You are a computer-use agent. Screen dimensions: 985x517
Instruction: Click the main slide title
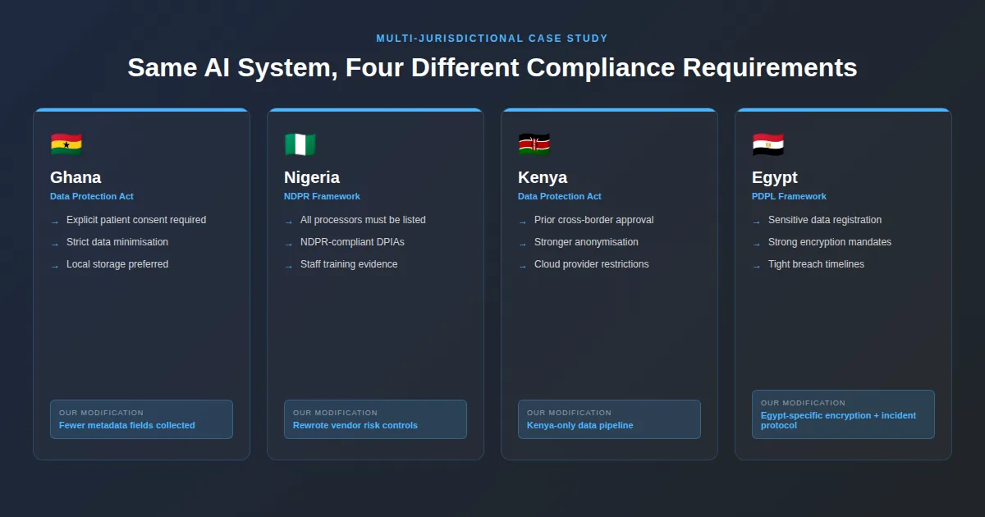tap(492, 67)
